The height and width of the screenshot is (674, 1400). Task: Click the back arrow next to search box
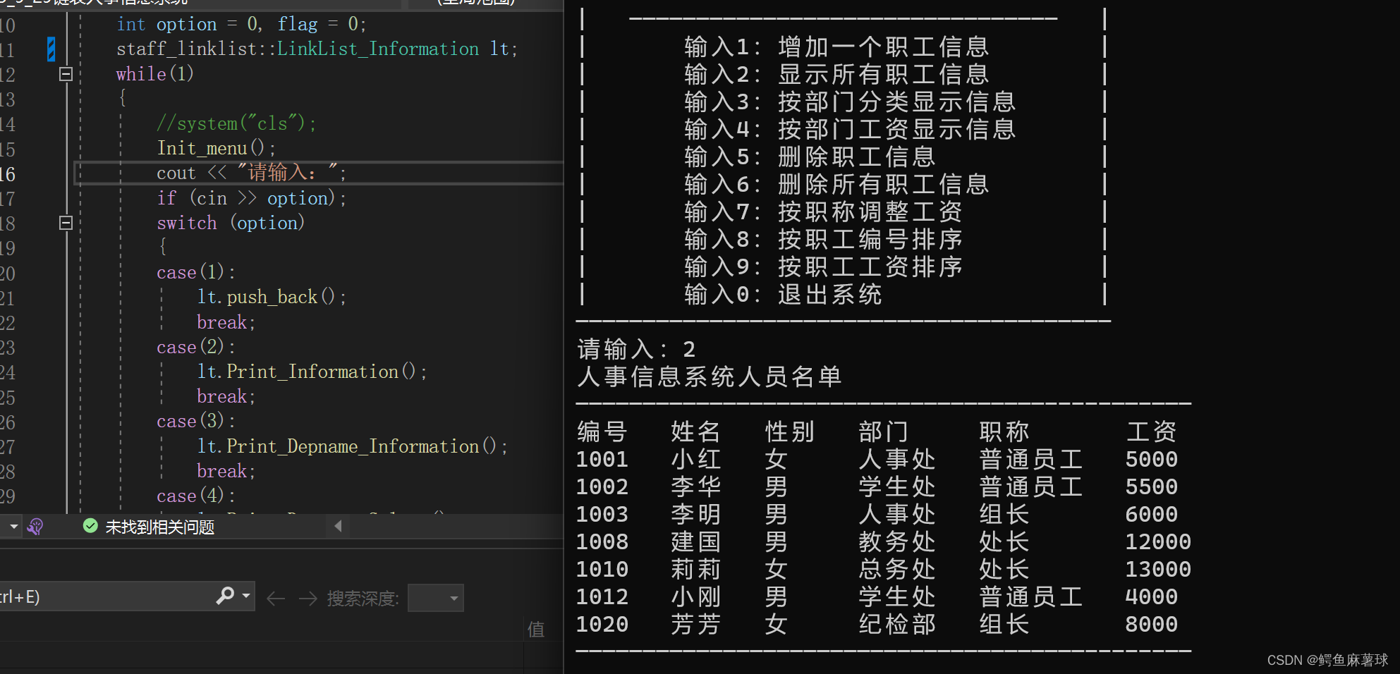[276, 599]
